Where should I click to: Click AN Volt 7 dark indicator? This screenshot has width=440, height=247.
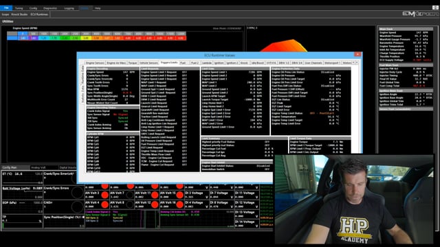tap(130, 195)
